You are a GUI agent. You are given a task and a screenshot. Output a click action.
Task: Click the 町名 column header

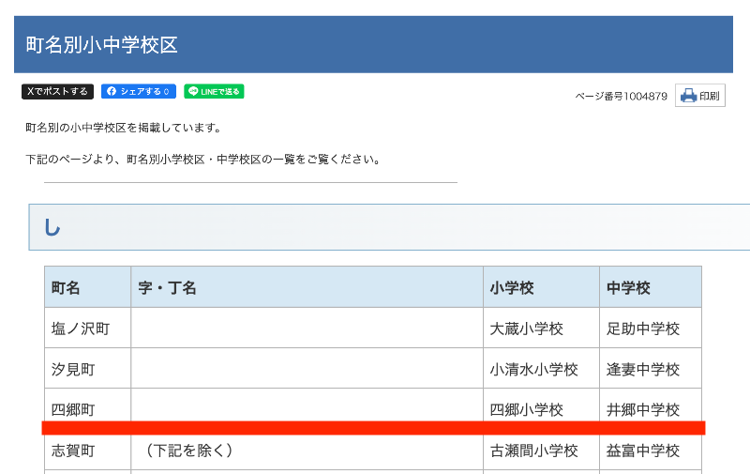click(87, 287)
